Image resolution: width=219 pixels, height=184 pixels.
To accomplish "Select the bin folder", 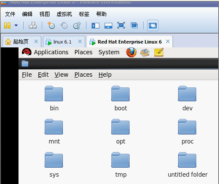I will 54,94.
